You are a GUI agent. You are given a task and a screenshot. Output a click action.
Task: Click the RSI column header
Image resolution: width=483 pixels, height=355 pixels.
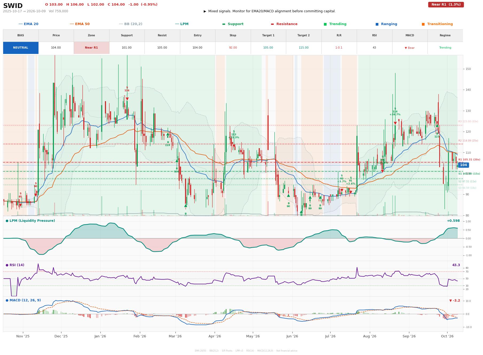tap(374, 35)
